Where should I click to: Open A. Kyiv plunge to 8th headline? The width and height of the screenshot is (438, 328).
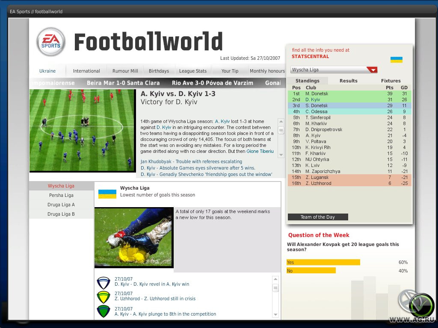click(165, 314)
